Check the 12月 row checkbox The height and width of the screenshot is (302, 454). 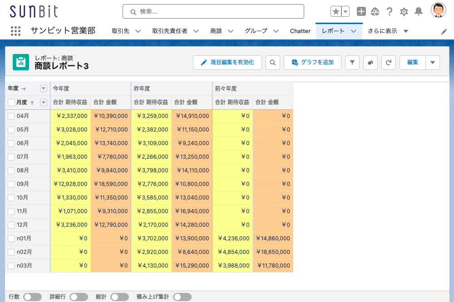point(11,225)
